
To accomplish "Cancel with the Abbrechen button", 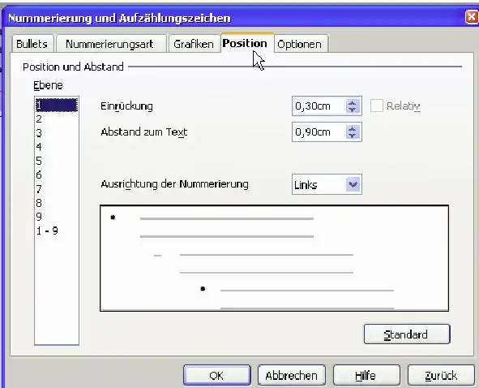I will 292,375.
